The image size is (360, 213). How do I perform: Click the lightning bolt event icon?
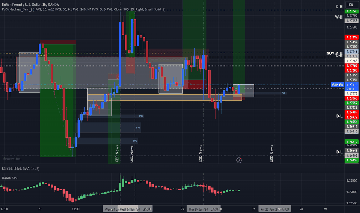tap(239, 160)
